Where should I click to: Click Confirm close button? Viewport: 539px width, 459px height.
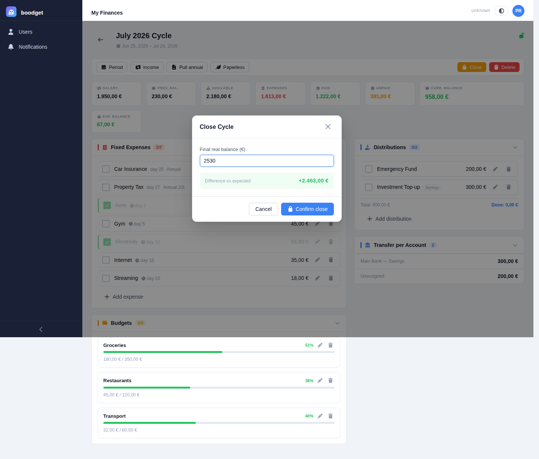point(307,209)
